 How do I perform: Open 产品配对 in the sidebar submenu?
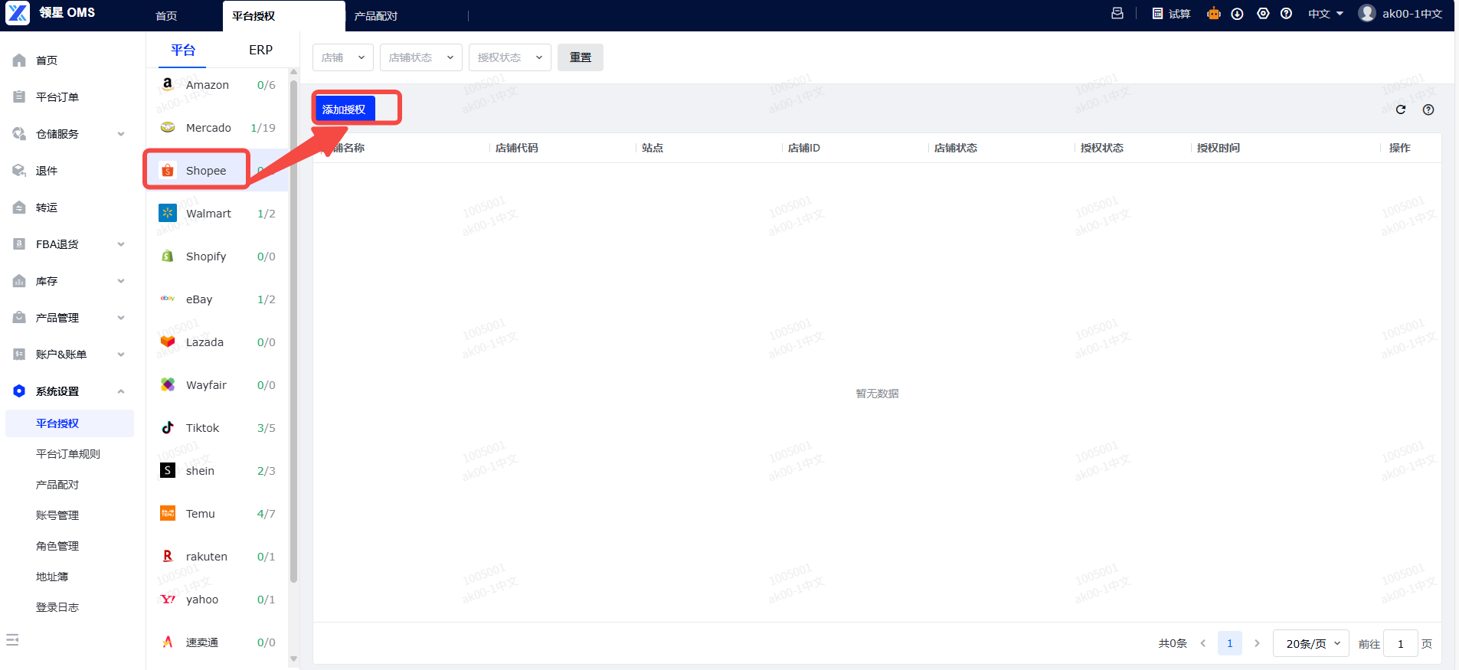click(x=57, y=485)
